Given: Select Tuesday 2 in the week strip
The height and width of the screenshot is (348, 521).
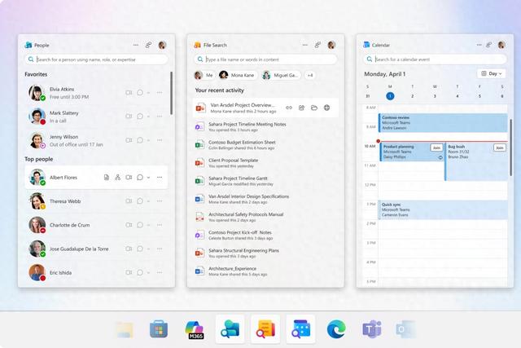Looking at the screenshot, I should point(413,96).
